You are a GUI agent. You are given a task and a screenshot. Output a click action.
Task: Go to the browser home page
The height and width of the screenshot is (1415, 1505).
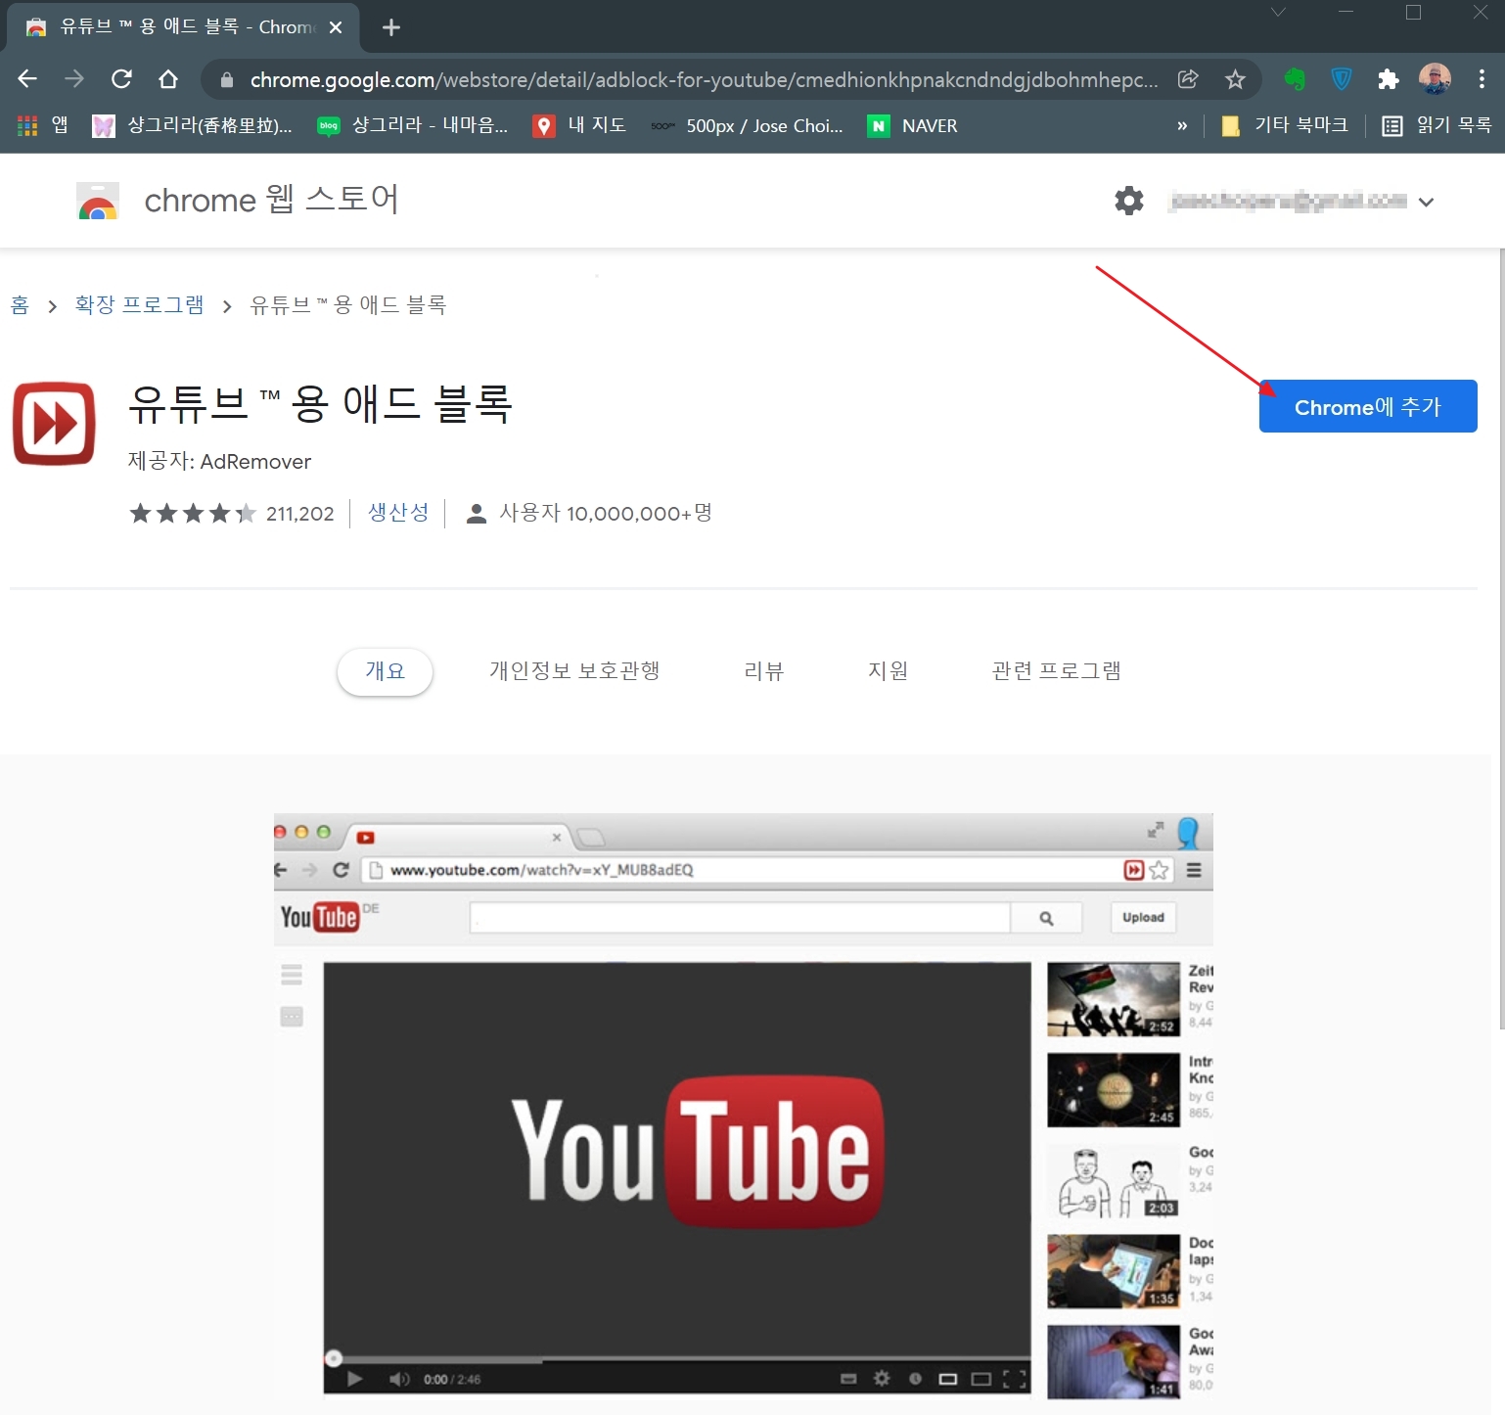point(168,79)
